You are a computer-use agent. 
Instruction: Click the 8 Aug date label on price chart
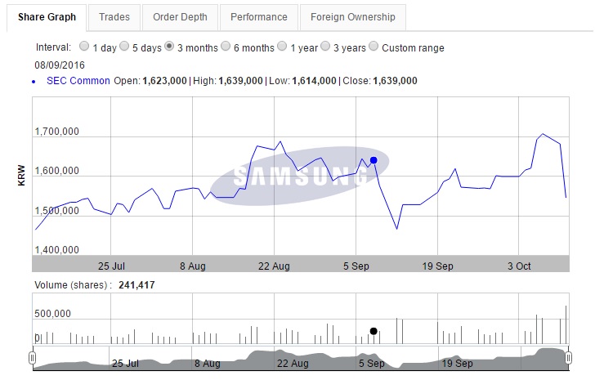[192, 266]
